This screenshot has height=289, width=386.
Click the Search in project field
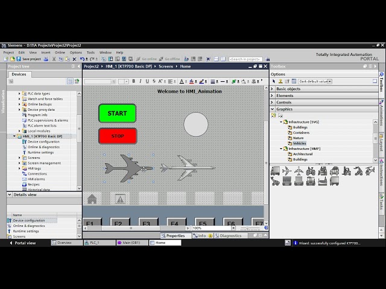pos(245,59)
